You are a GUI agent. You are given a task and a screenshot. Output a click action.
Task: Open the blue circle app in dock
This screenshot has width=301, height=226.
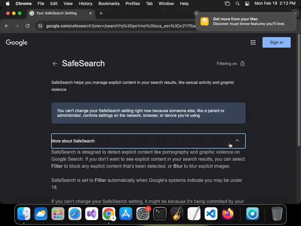pyautogui.click(x=252, y=214)
